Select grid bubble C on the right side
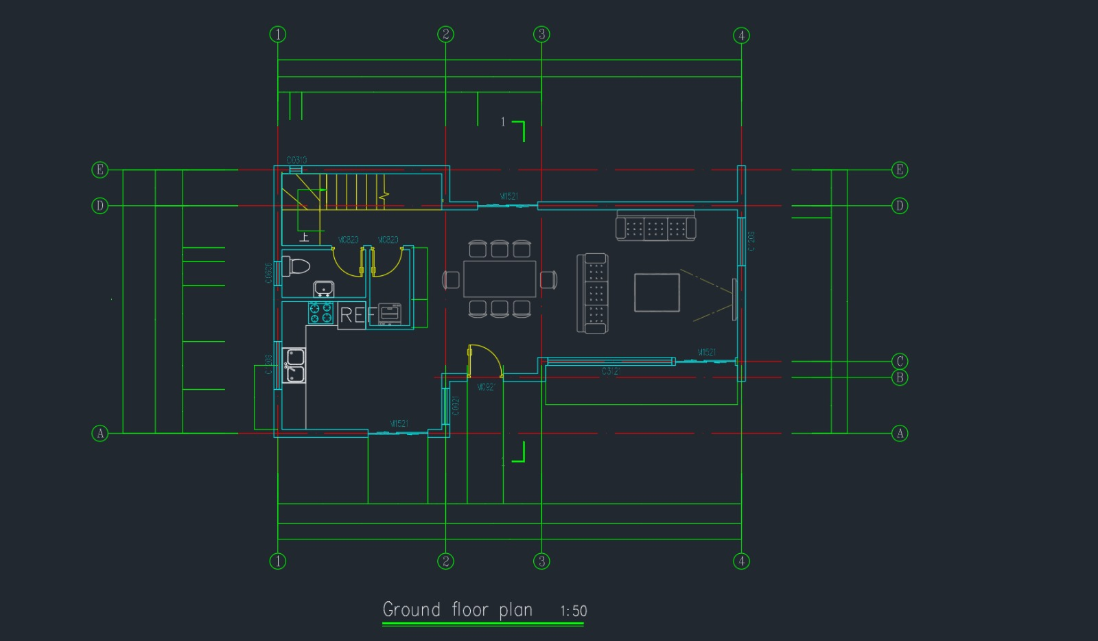The image size is (1098, 641). click(900, 361)
